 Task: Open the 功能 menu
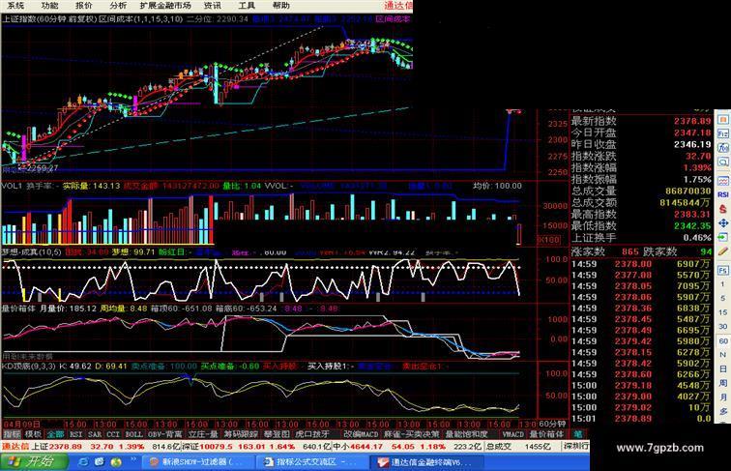(x=49, y=5)
